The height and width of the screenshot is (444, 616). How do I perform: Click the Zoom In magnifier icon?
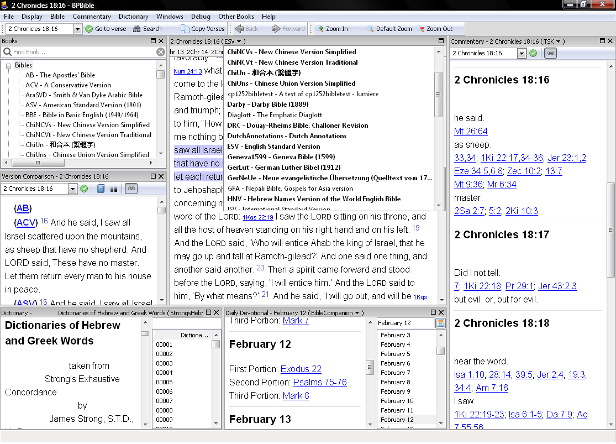[320, 29]
